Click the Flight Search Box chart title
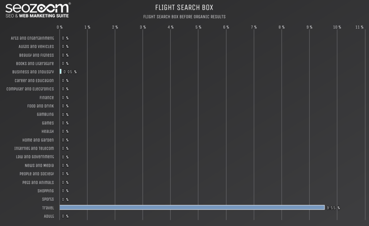The width and height of the screenshot is (369, 226). 184,8
